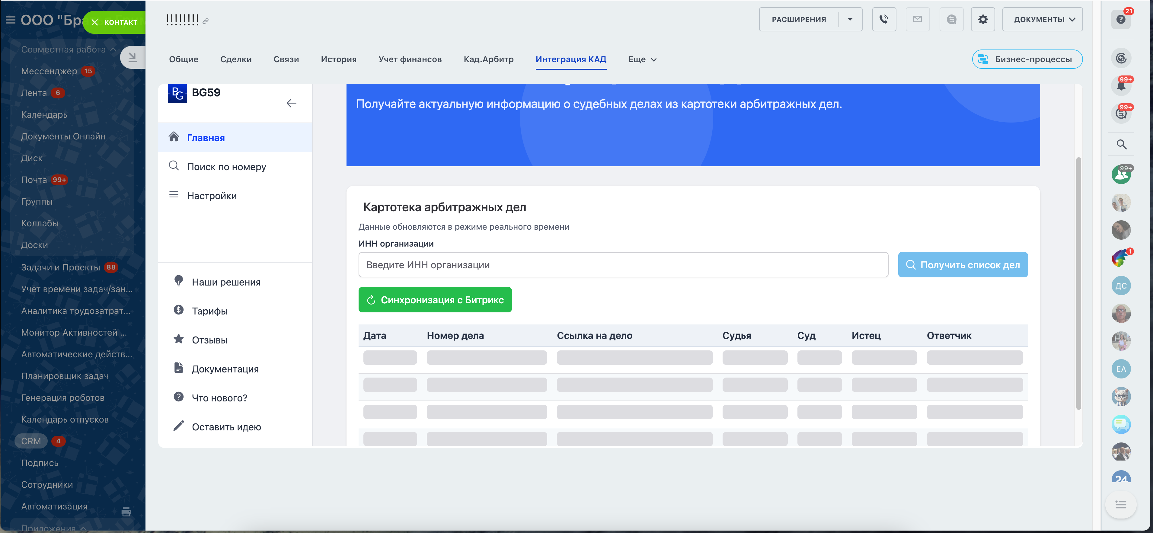Switch to the Кад.Арбитр tab
1153x533 pixels.
[x=488, y=59]
